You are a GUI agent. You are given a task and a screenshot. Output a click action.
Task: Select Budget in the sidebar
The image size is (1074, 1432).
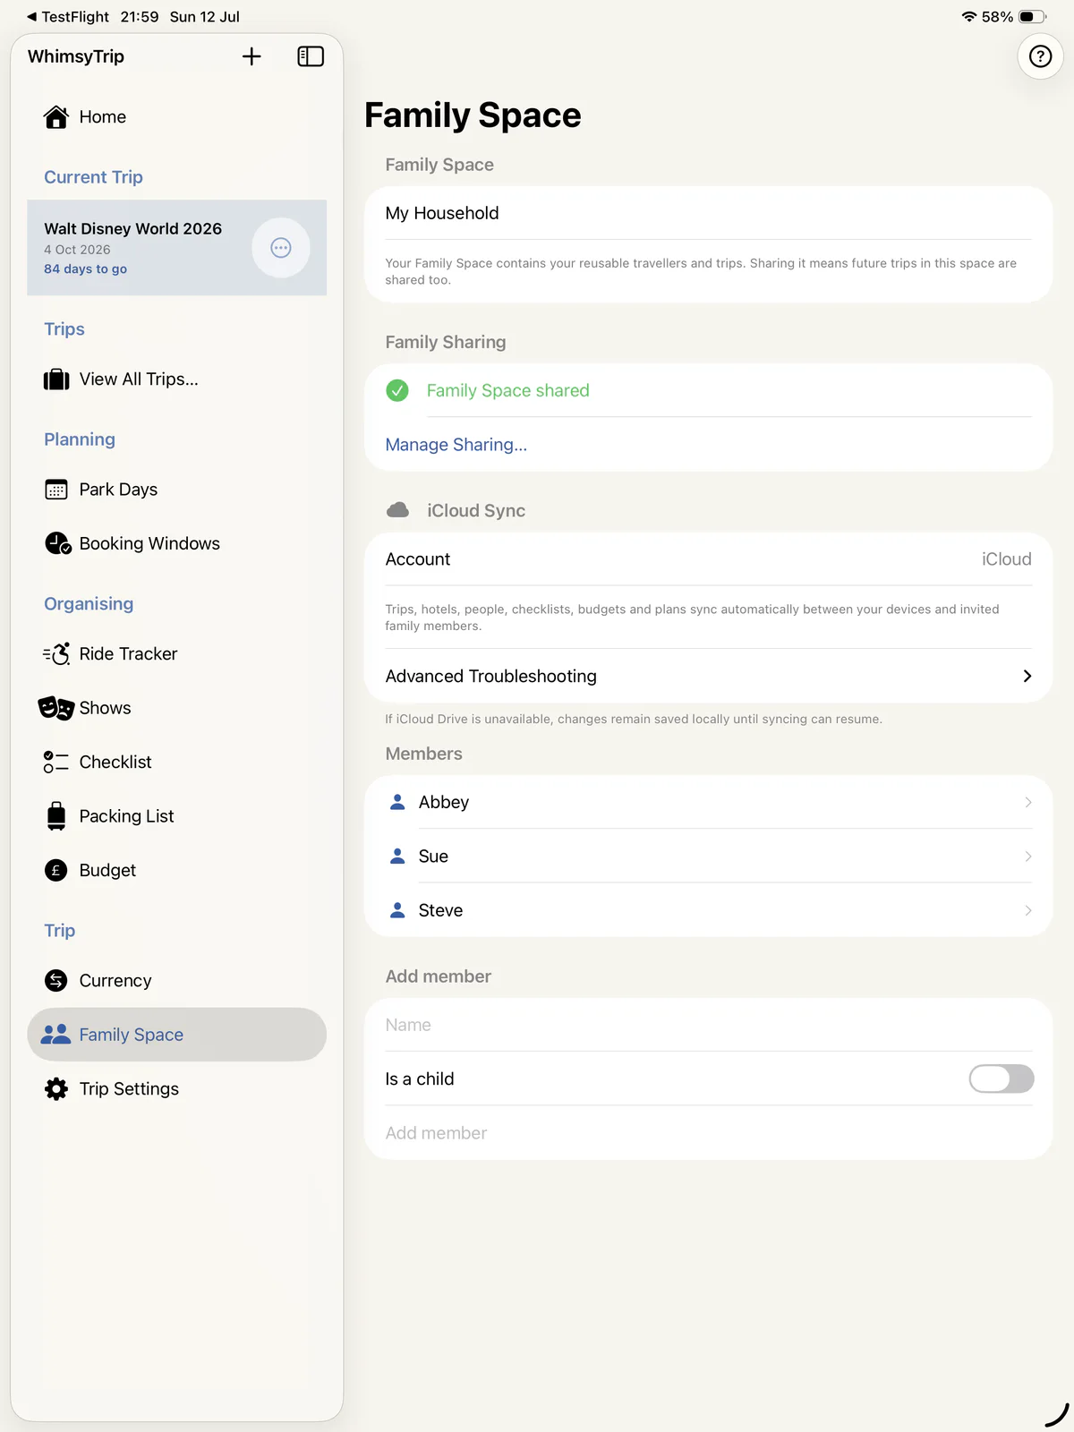click(177, 870)
